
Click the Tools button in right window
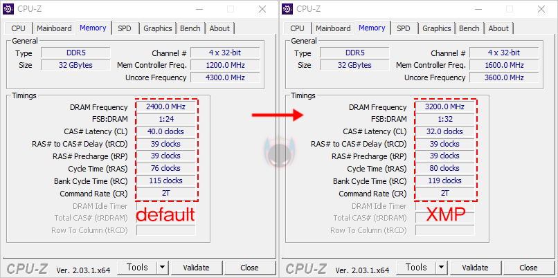(x=416, y=268)
